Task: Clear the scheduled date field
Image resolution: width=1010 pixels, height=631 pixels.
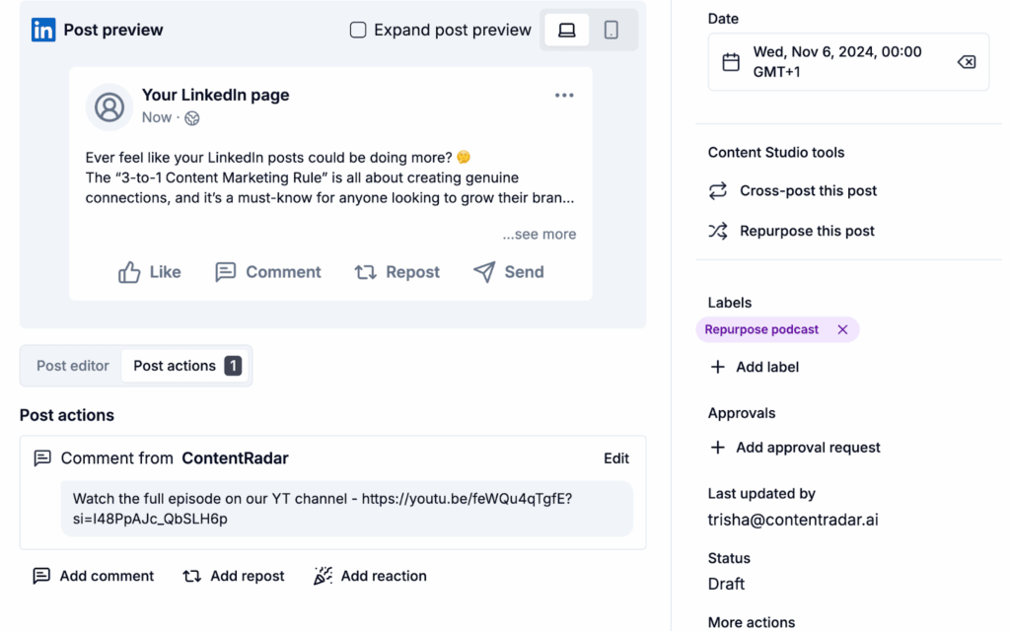Action: tap(967, 62)
